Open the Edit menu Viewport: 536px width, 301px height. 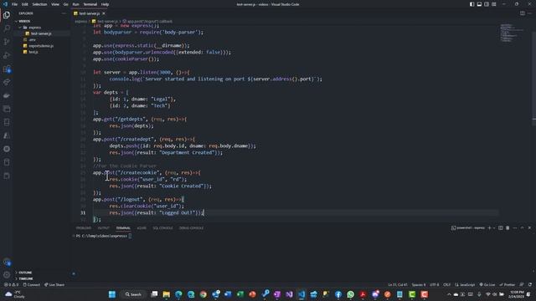[x=25, y=4]
